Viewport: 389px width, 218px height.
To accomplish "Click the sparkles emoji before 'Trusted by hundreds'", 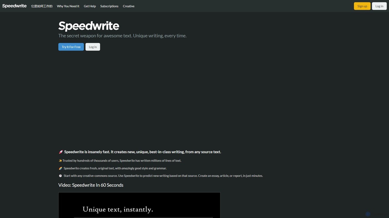I will (60, 161).
